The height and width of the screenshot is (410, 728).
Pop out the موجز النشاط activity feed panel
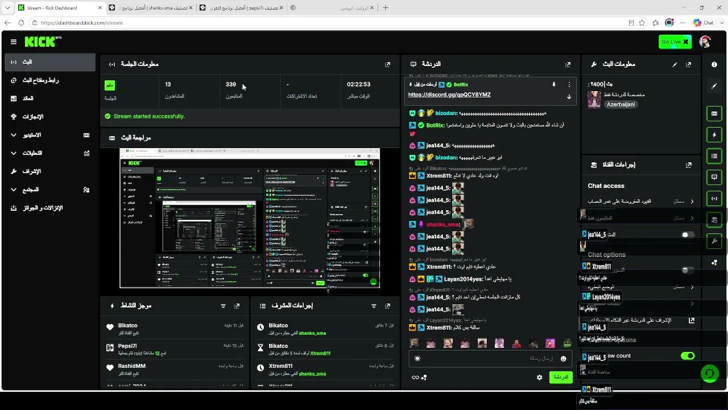tap(237, 306)
